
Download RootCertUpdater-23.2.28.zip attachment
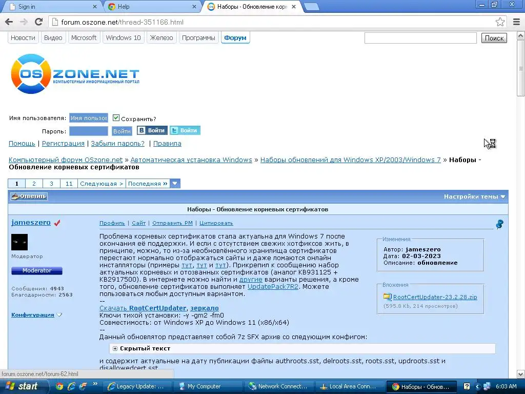[x=435, y=297]
